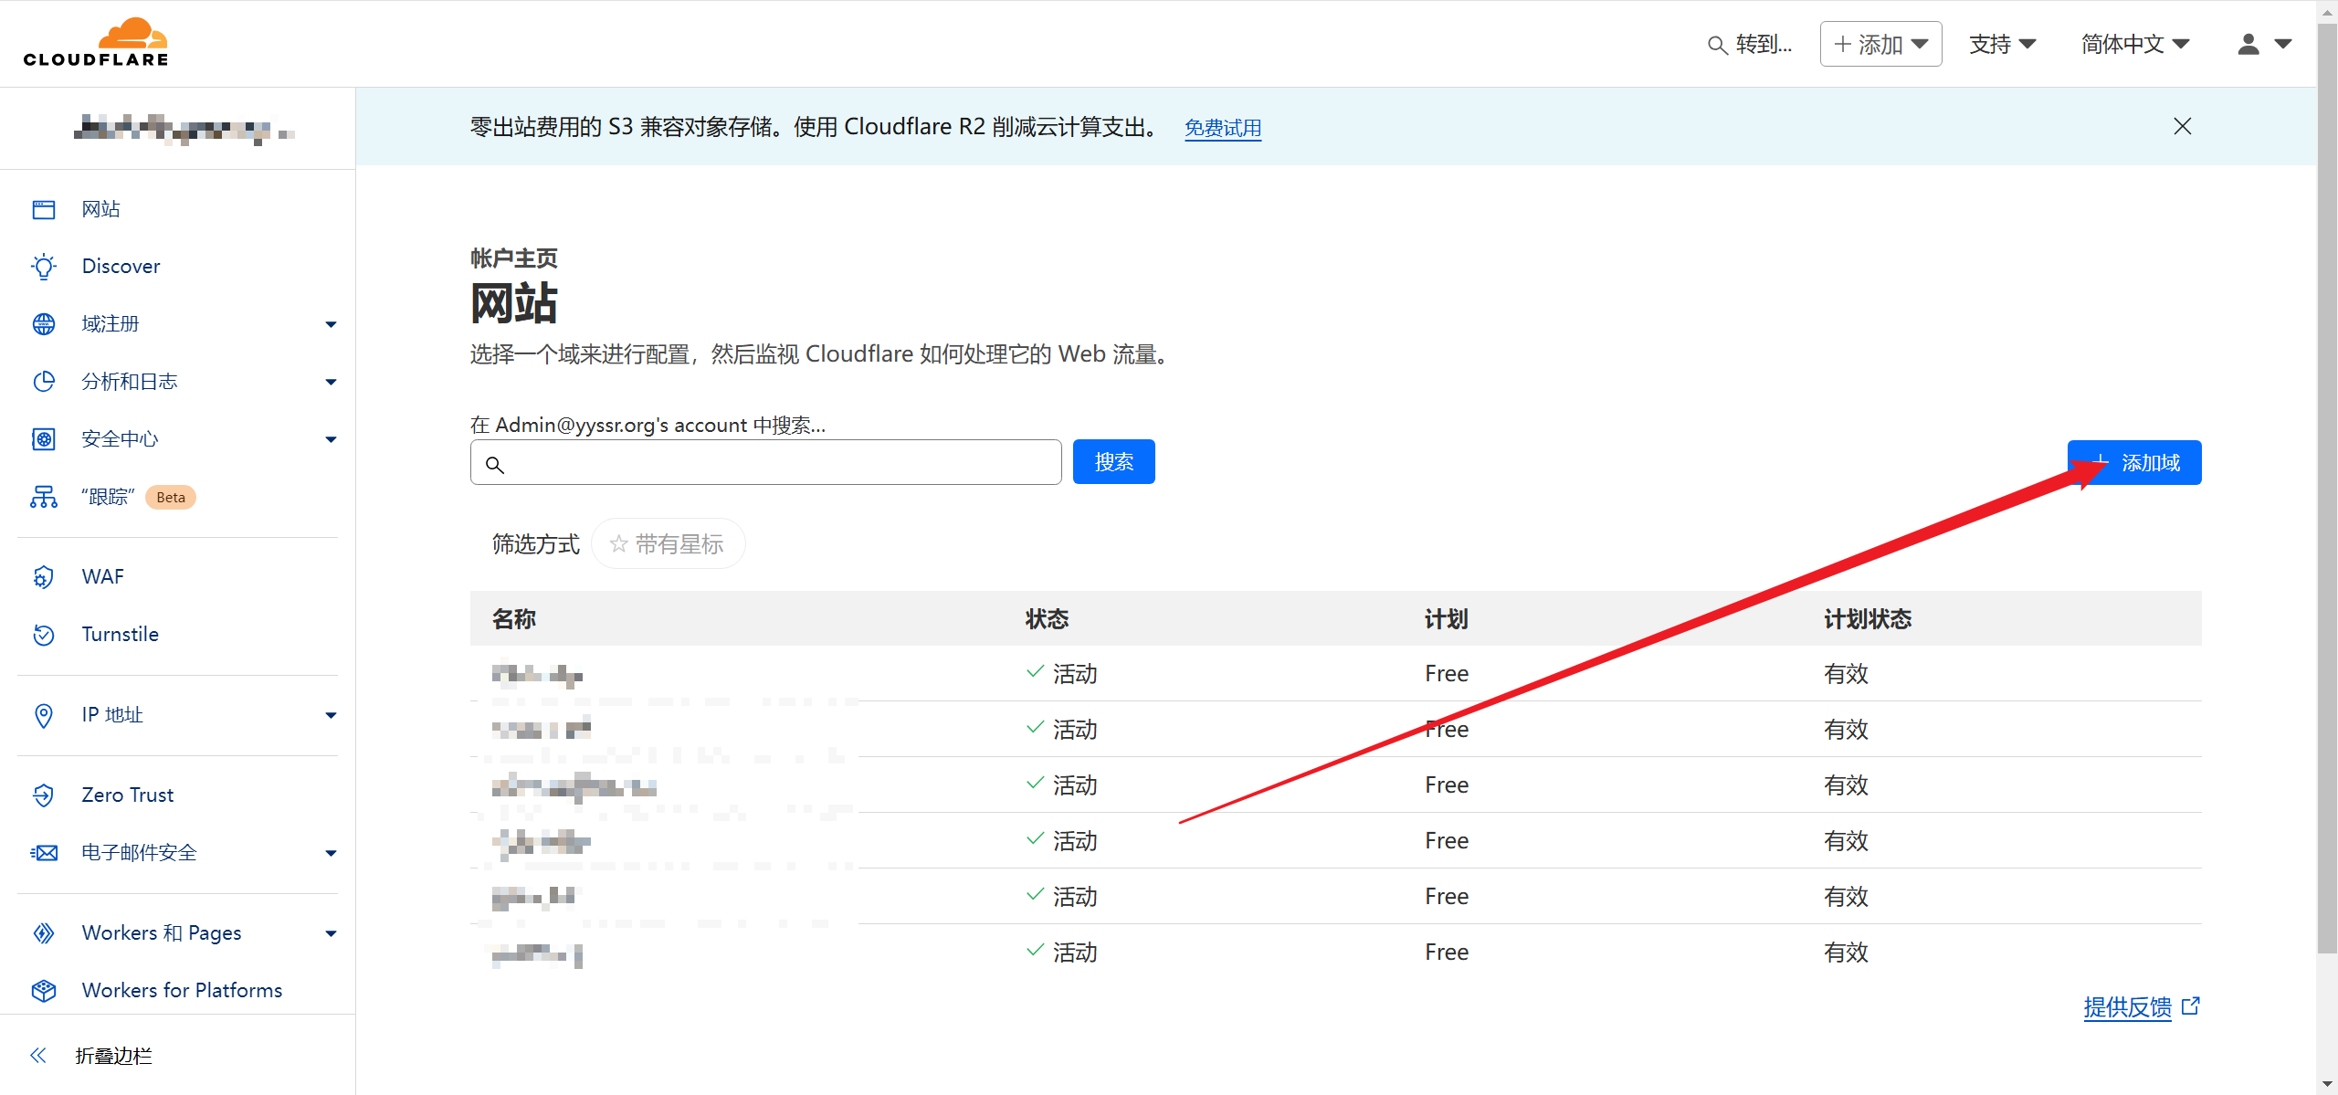Click the 转到 search magnifier icon
Viewport: 2338px width, 1095px height.
[x=1717, y=45]
